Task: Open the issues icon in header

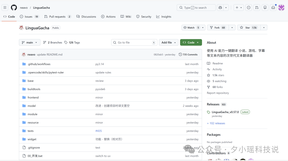Action: pos(249,8)
